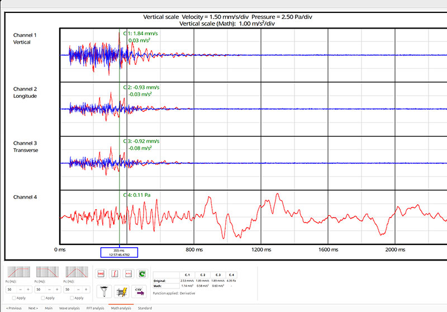
Task: Click the high-pass Fc frequency input field
Action: 11,290
